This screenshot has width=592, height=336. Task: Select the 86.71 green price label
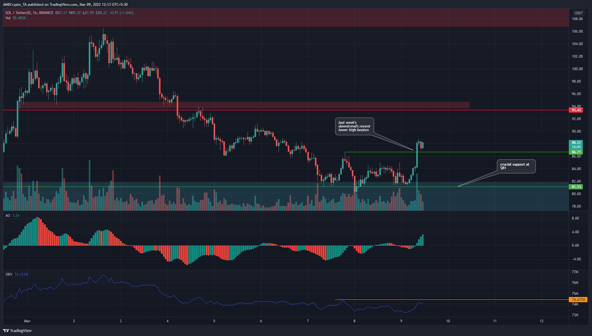(576, 152)
